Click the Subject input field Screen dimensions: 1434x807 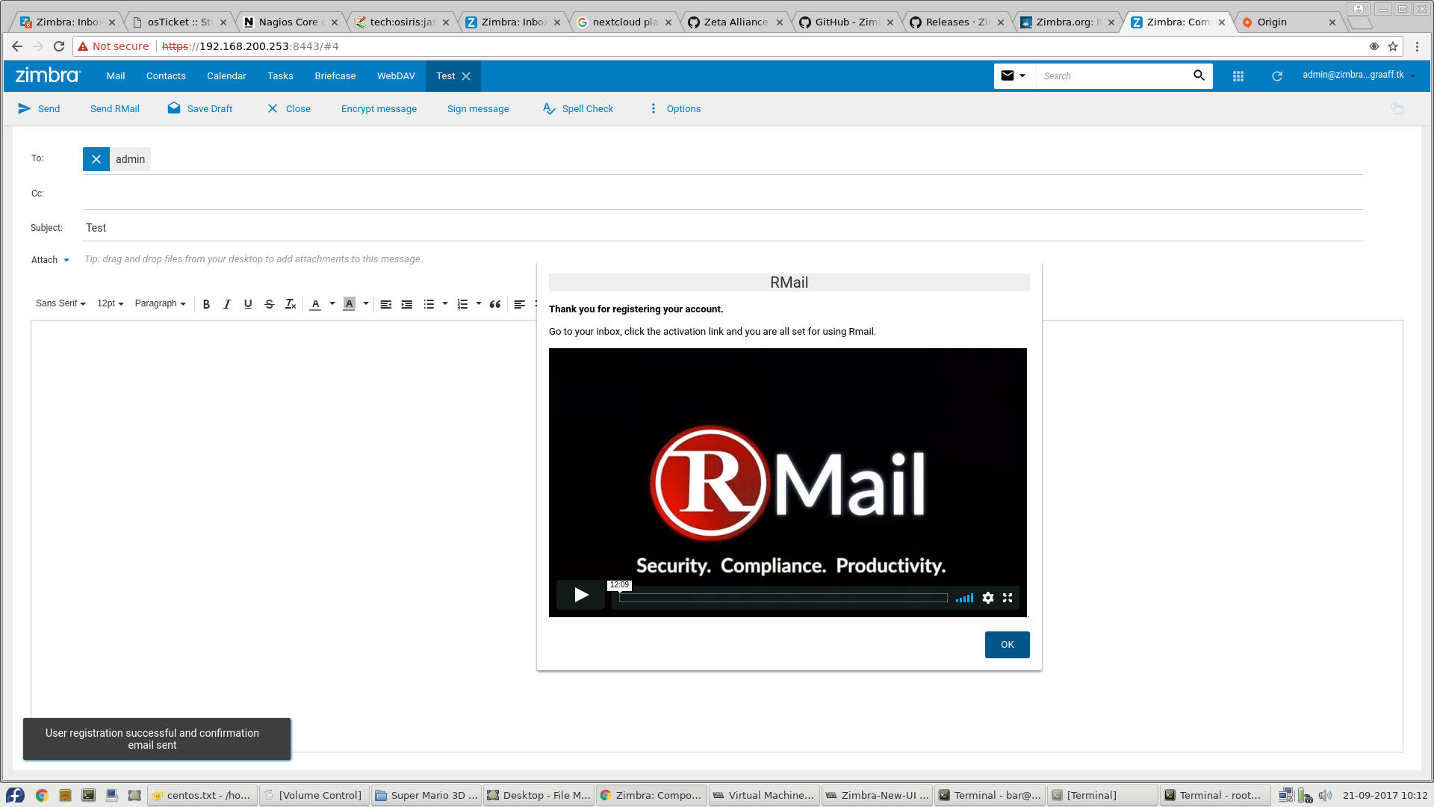pos(717,228)
